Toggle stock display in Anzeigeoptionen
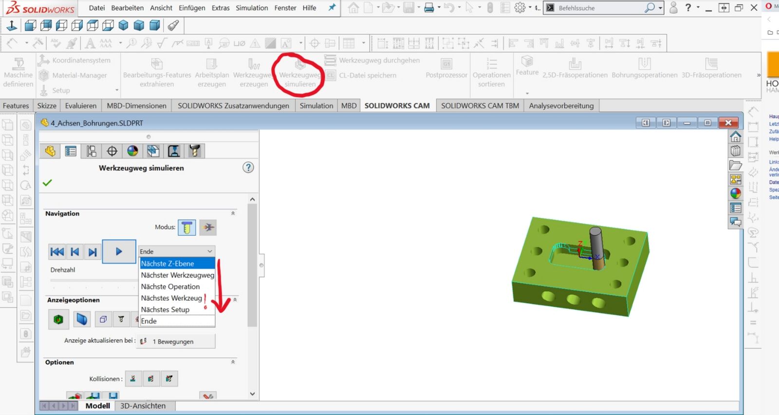 pyautogui.click(x=58, y=319)
